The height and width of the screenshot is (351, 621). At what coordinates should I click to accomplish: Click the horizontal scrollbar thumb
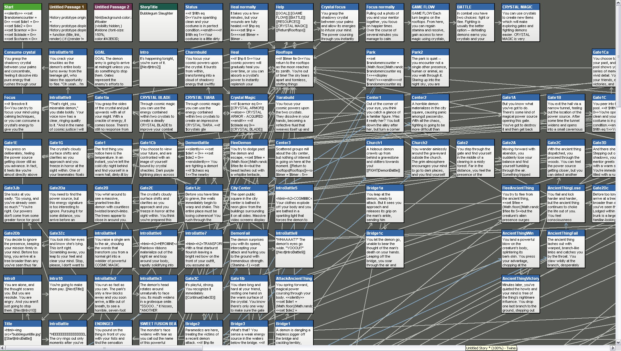click(104, 348)
